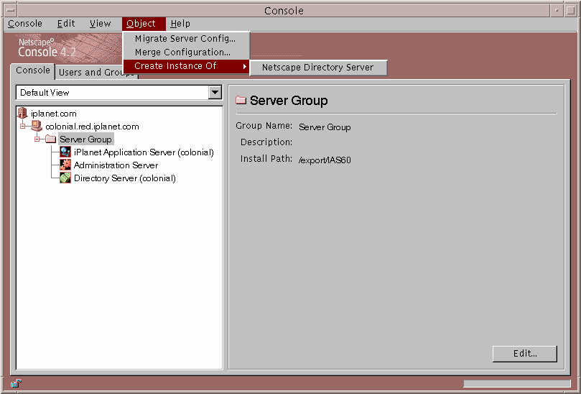Viewport: 581px width, 394px height.
Task: Collapse the Server Group tree node
Action: [37, 139]
